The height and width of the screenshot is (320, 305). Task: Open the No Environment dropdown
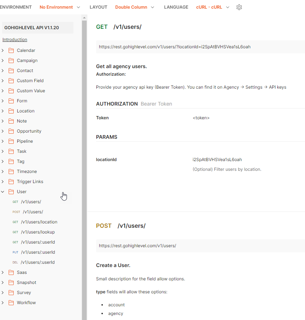click(60, 7)
